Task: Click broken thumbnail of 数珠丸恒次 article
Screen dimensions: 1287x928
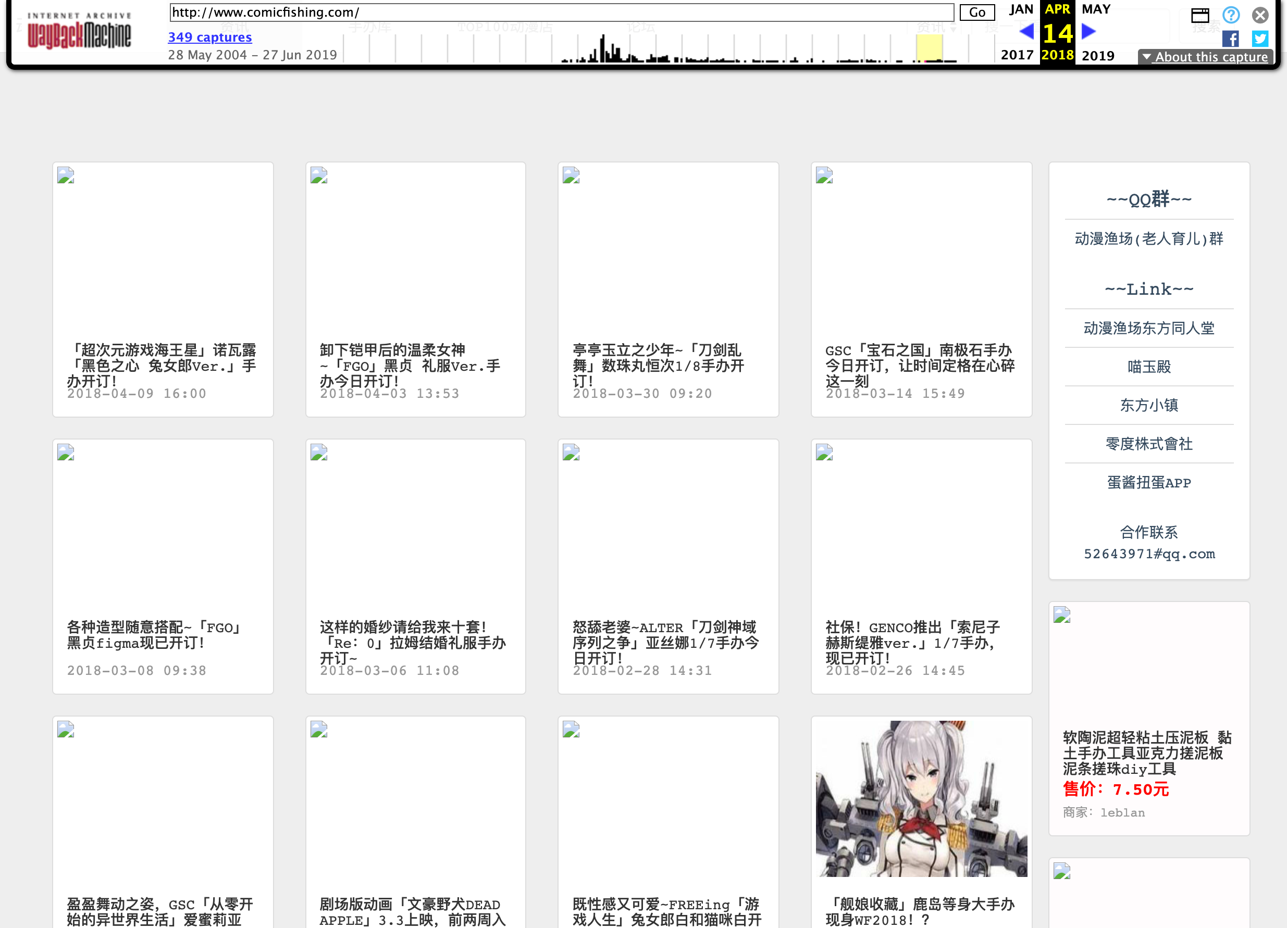Action: [x=571, y=175]
